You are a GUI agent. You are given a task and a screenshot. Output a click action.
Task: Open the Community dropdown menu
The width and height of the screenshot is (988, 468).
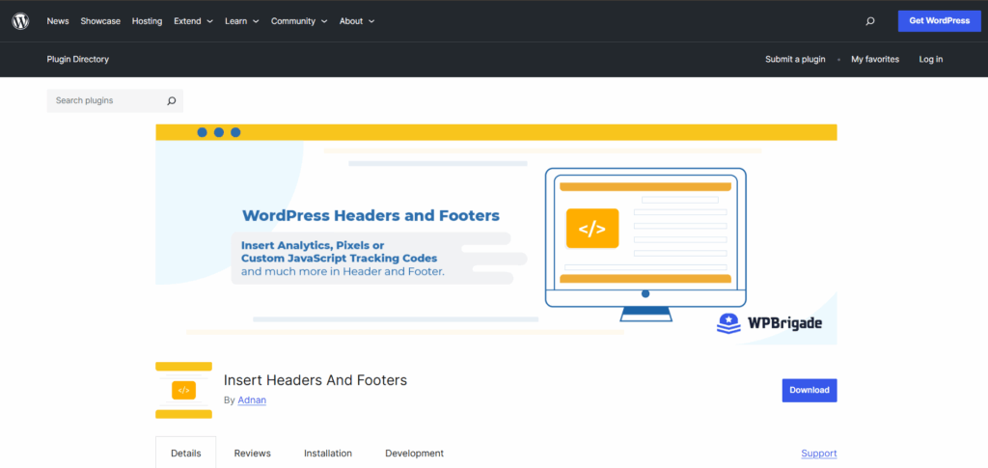[299, 21]
